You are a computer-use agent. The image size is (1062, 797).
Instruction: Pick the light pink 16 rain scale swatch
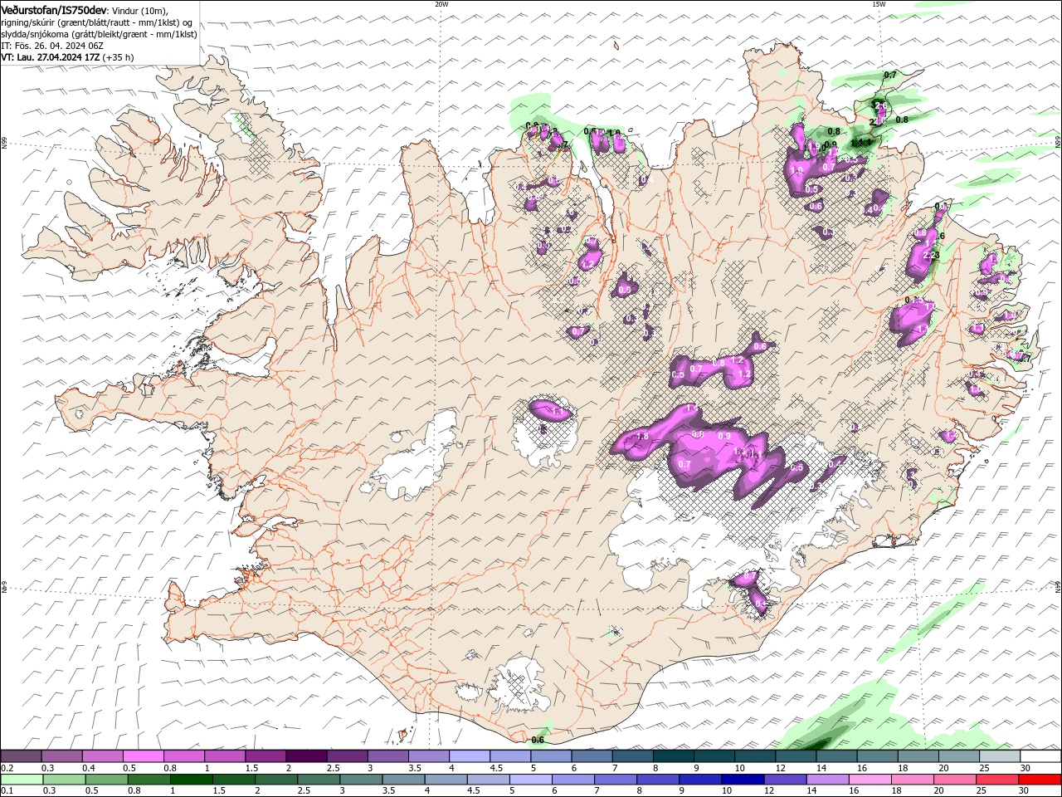pyautogui.click(x=870, y=780)
